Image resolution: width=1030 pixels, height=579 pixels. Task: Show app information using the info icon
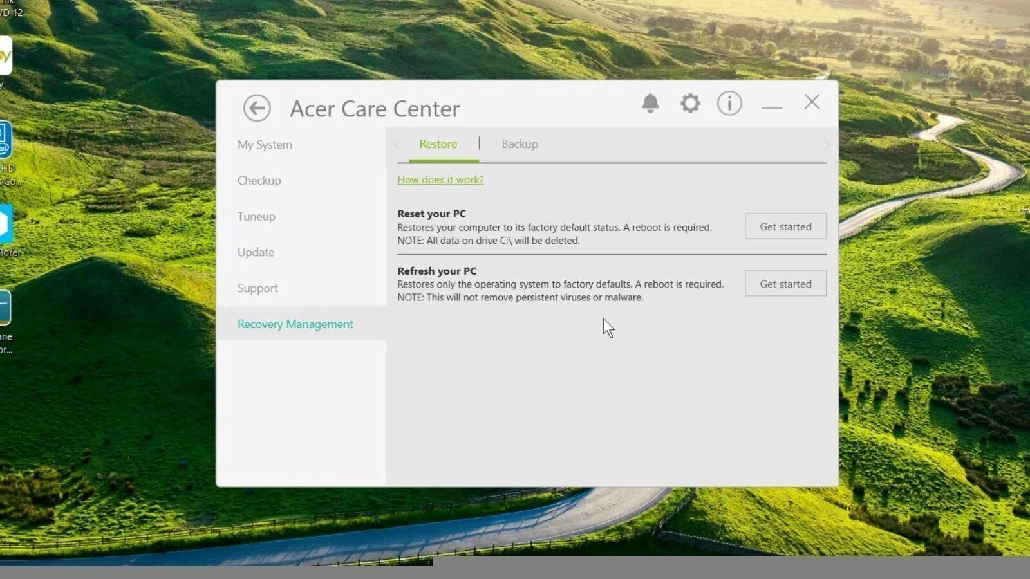[x=729, y=103]
